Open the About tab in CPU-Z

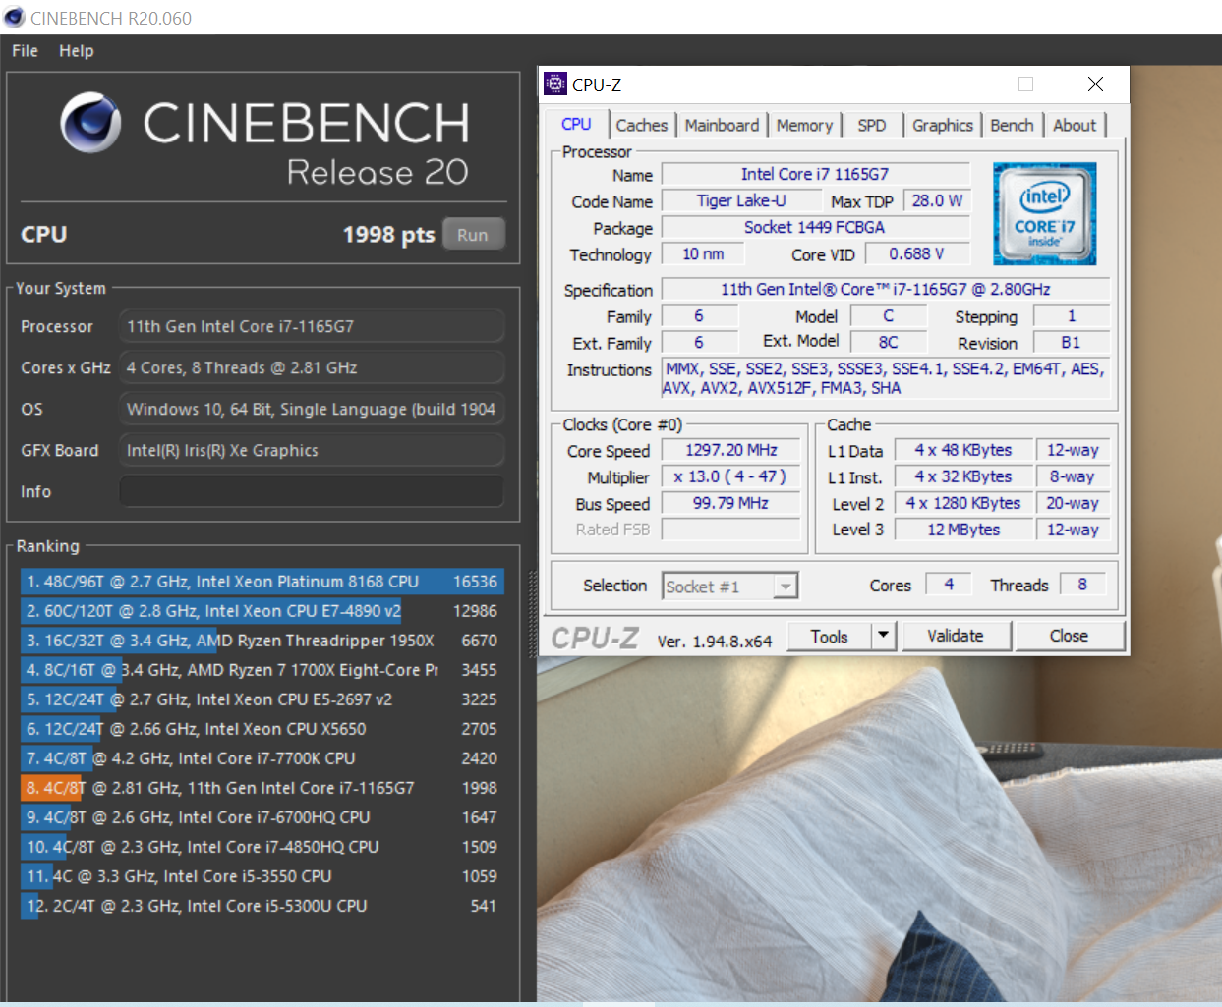(1074, 125)
